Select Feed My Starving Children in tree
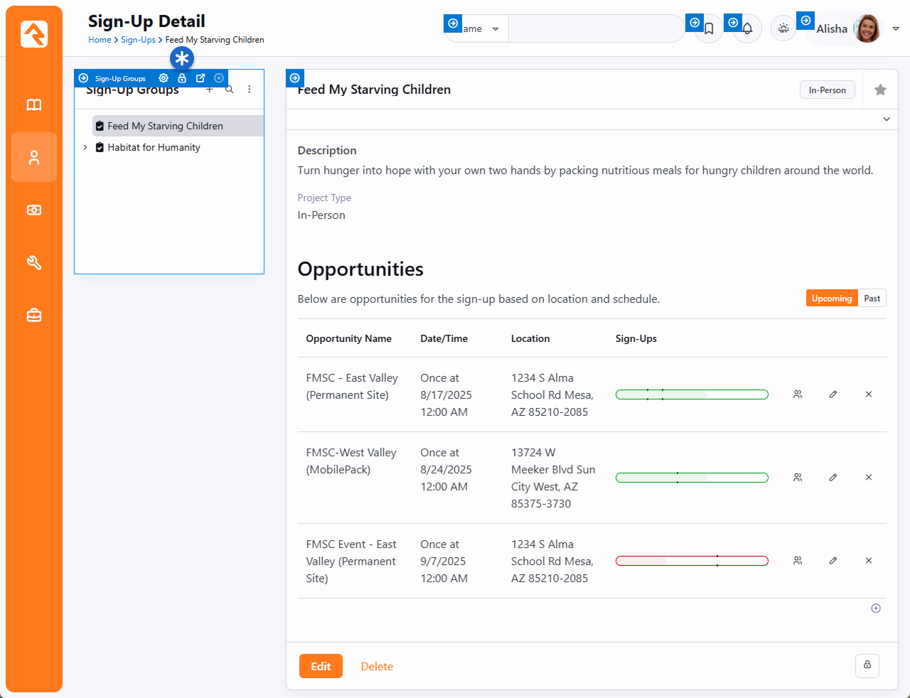This screenshot has width=910, height=698. (165, 126)
